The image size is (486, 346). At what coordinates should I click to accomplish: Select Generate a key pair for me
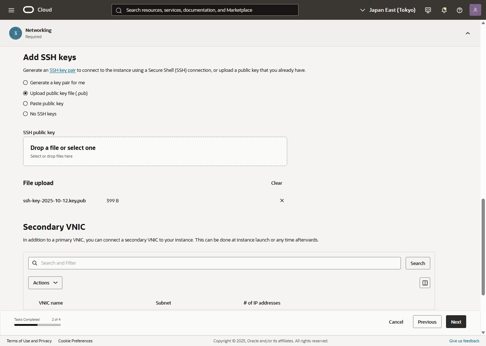[26, 83]
